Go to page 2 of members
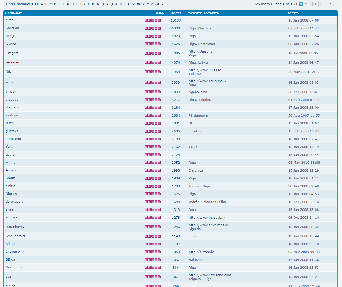This screenshot has height=287, width=342. [306, 4]
